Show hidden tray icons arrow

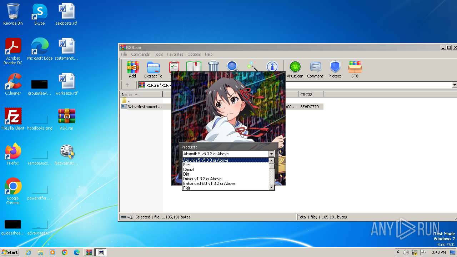pyautogui.click(x=398, y=252)
